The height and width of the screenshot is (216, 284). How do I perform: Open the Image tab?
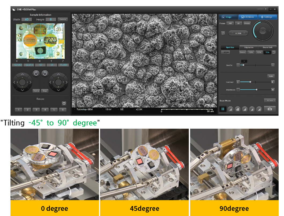click(228, 17)
